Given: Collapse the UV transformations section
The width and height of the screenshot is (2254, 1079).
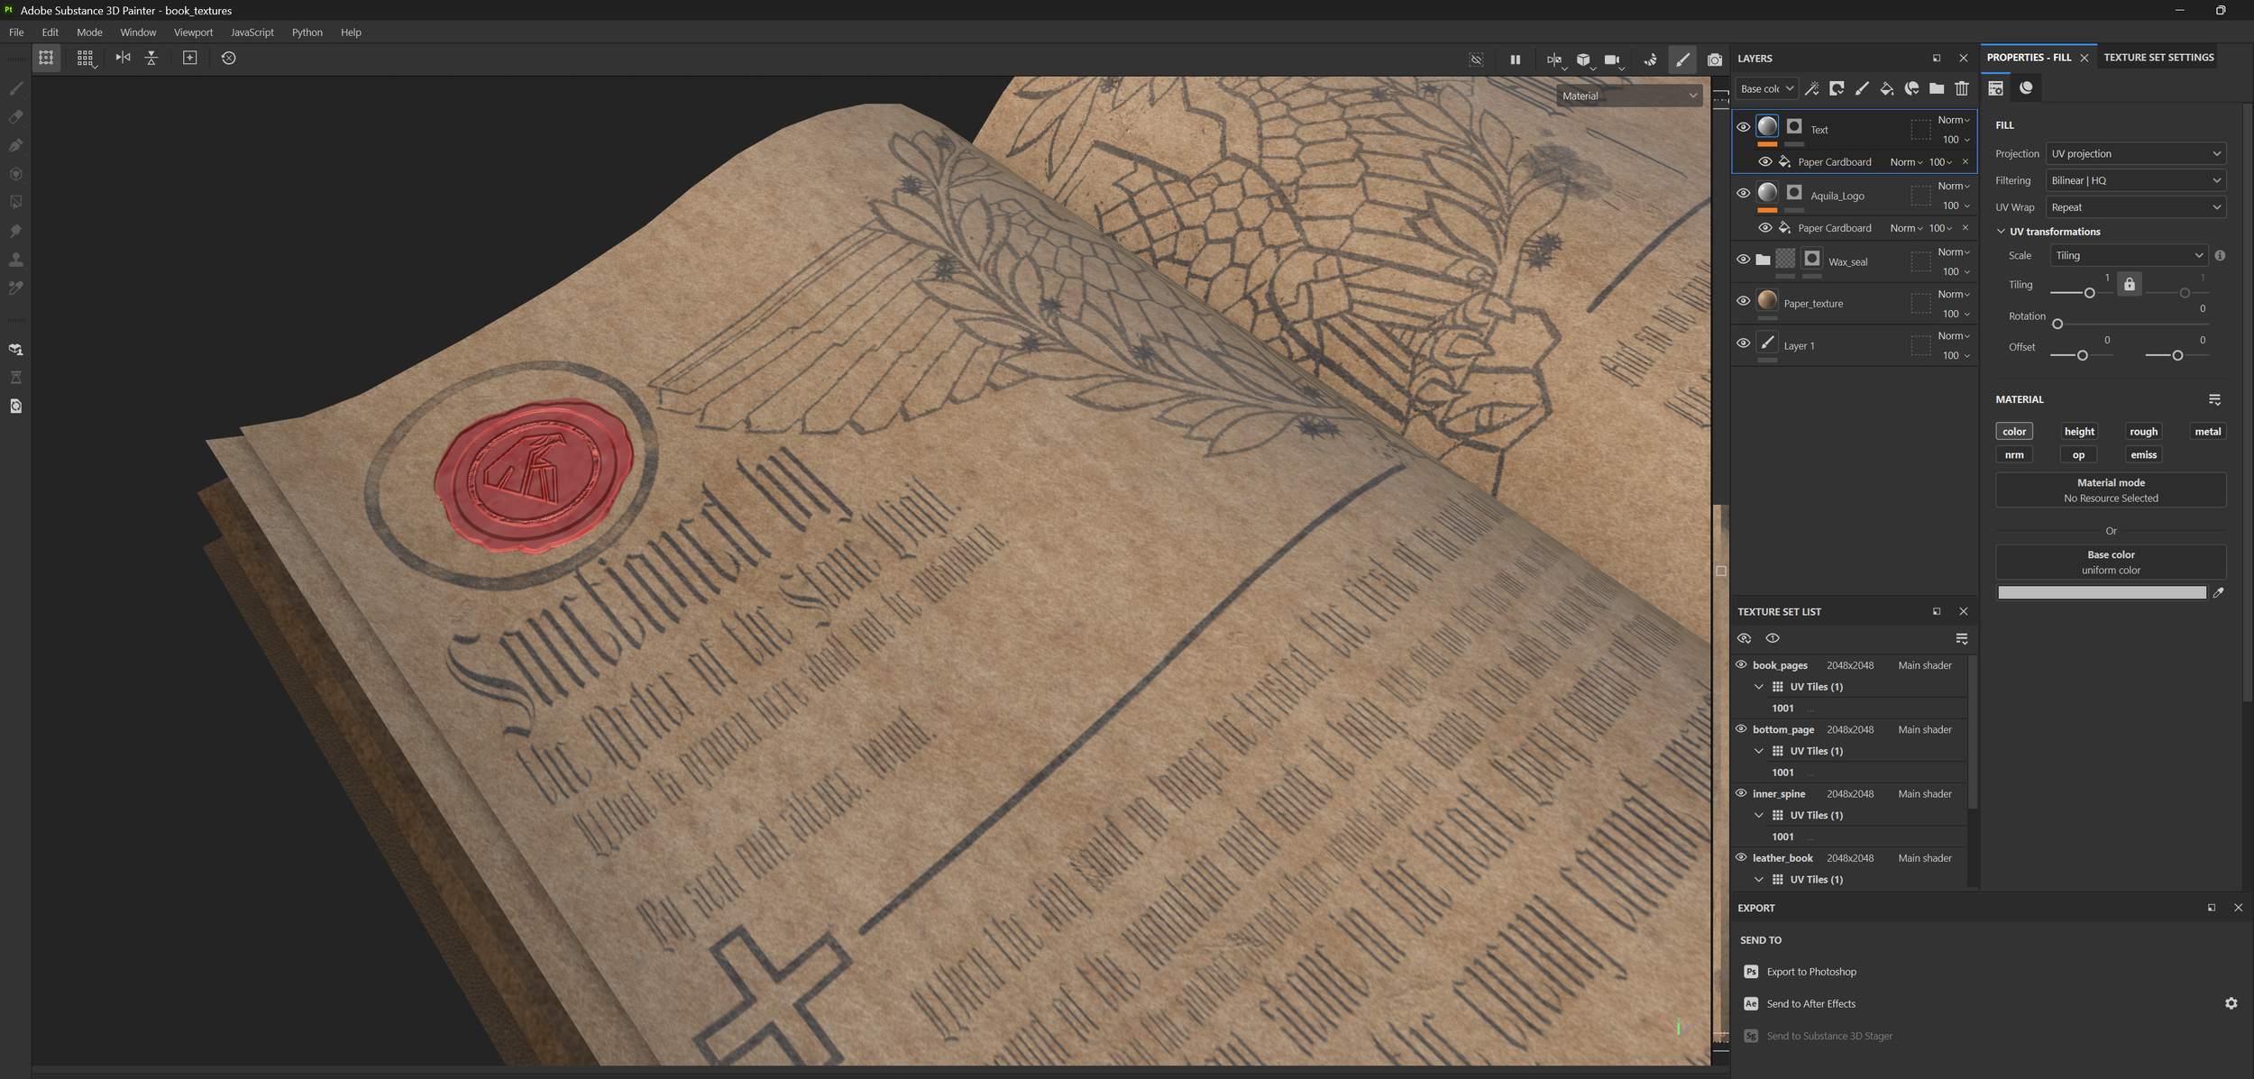Looking at the screenshot, I should pyautogui.click(x=2001, y=232).
